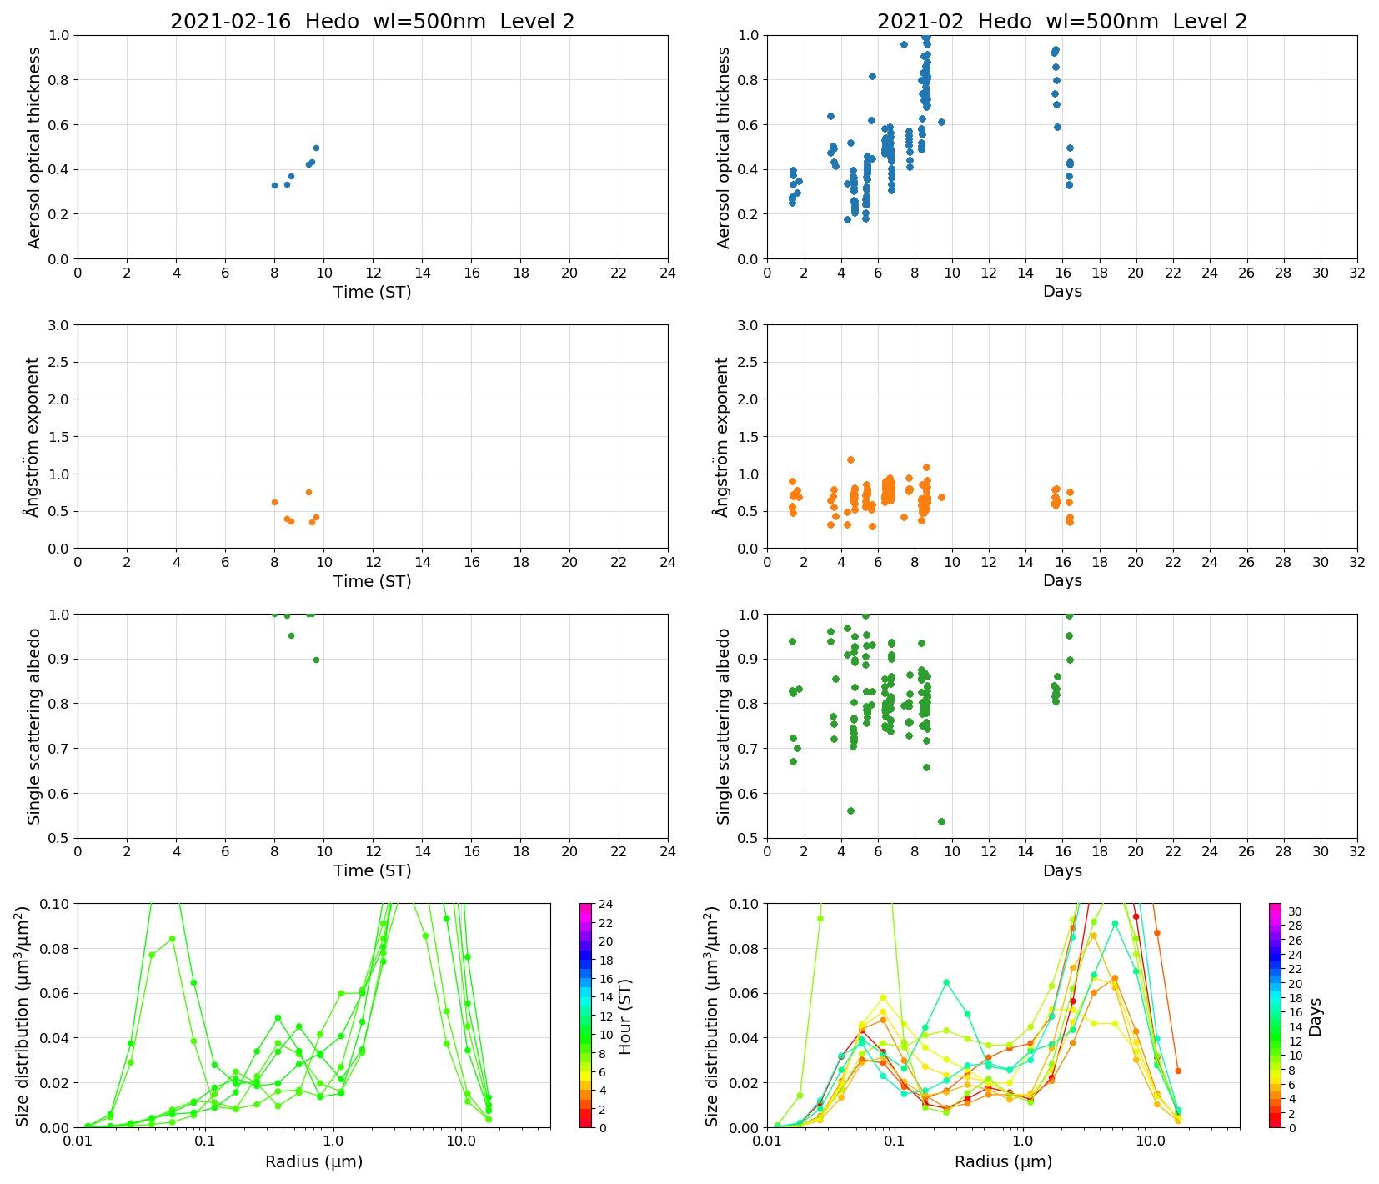
Task: Click the 'Days' colorbar label at bottom right
Action: (1315, 1016)
